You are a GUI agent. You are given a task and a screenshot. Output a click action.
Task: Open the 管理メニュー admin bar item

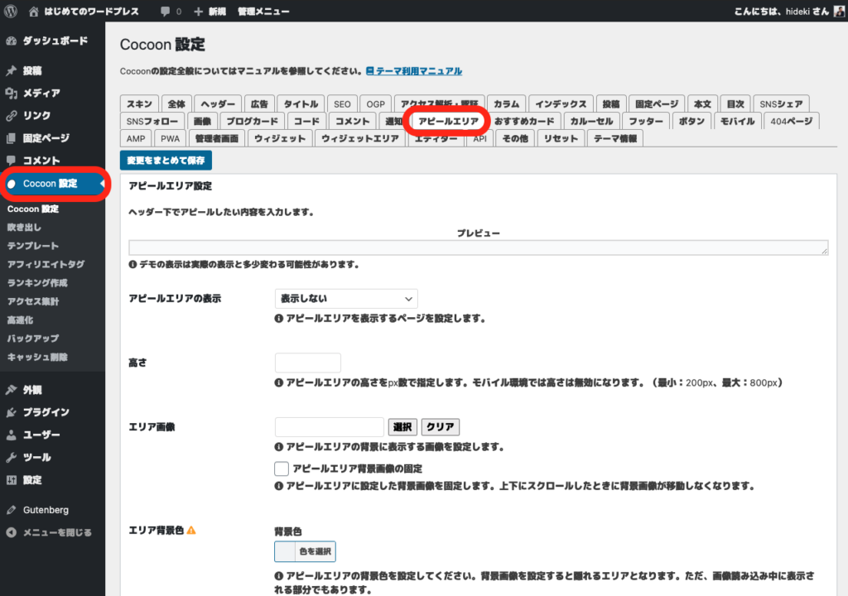pos(263,11)
